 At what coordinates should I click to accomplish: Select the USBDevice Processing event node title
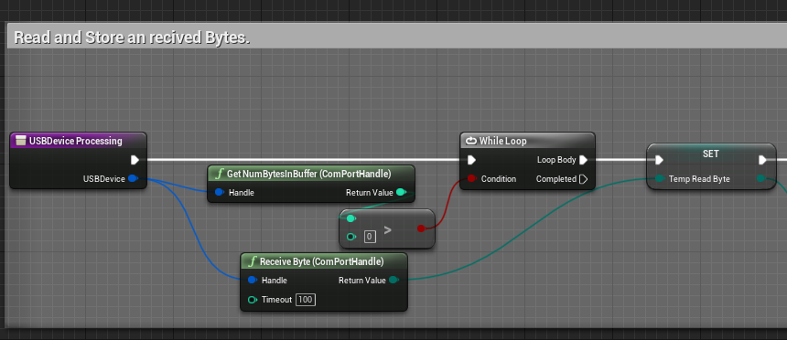pyautogui.click(x=76, y=141)
